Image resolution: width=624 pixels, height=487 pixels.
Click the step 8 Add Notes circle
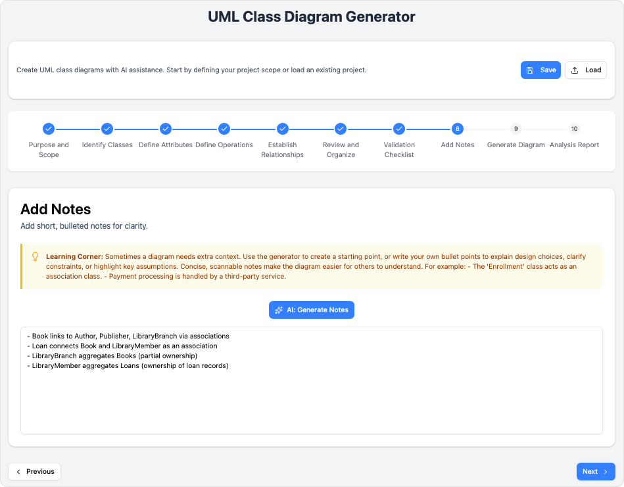pyautogui.click(x=458, y=129)
